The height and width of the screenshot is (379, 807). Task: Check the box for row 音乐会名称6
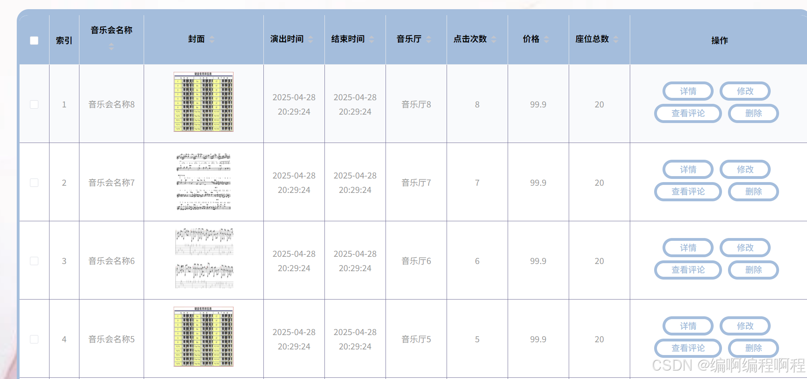coord(34,261)
